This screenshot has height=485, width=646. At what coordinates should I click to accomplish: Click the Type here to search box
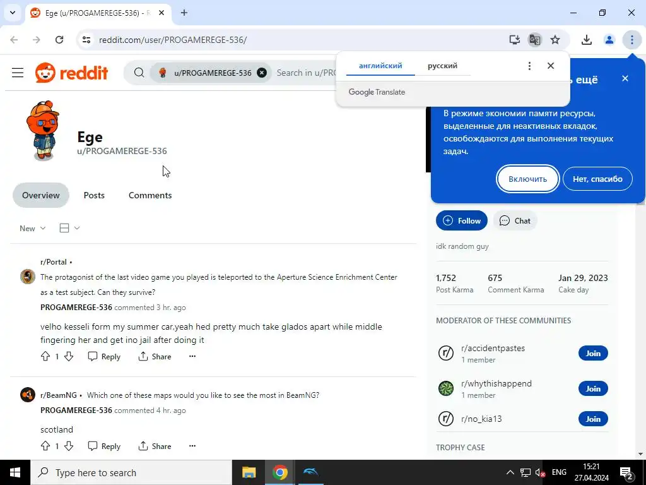click(131, 472)
